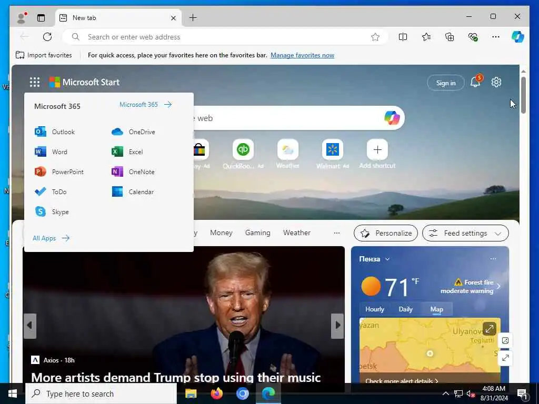Switch to Hourly weather tab
This screenshot has height=404, width=539.
point(374,309)
